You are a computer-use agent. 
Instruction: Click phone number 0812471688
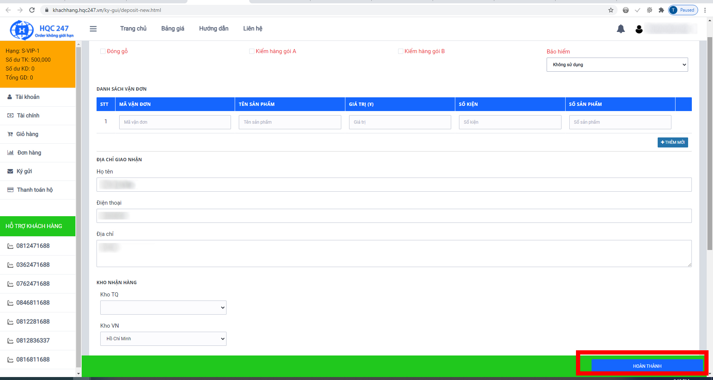click(x=33, y=246)
